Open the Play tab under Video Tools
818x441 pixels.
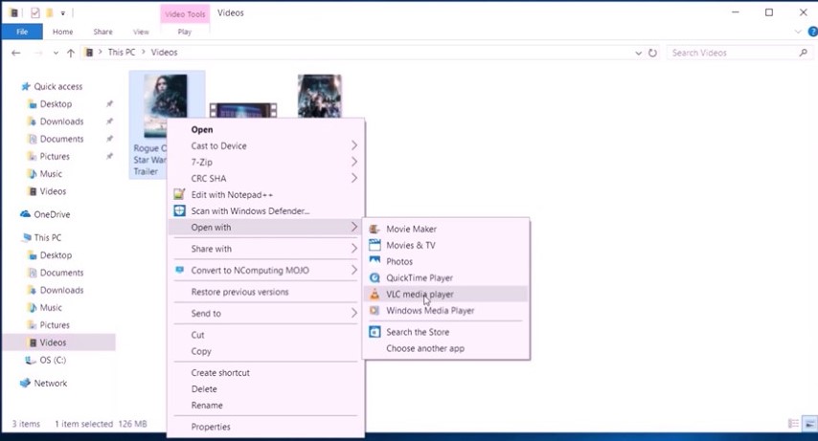click(x=184, y=32)
